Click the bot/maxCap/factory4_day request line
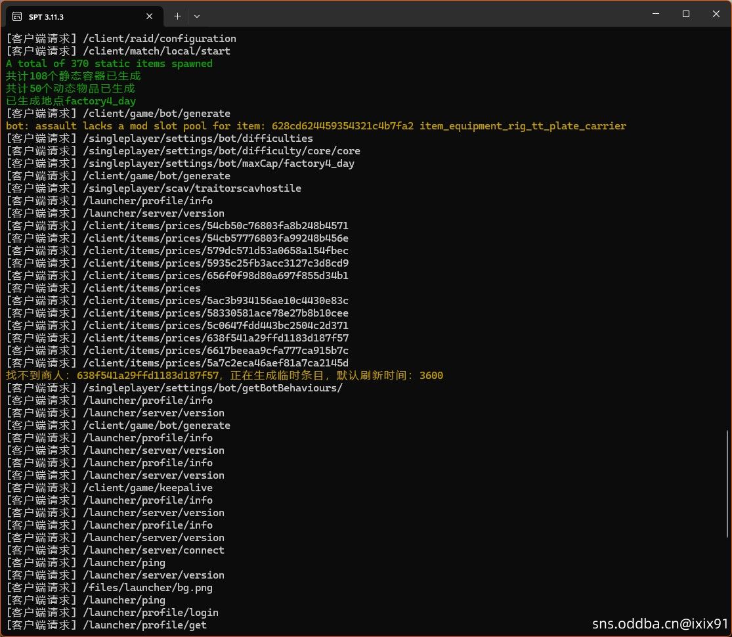This screenshot has height=637, width=732. [180, 164]
